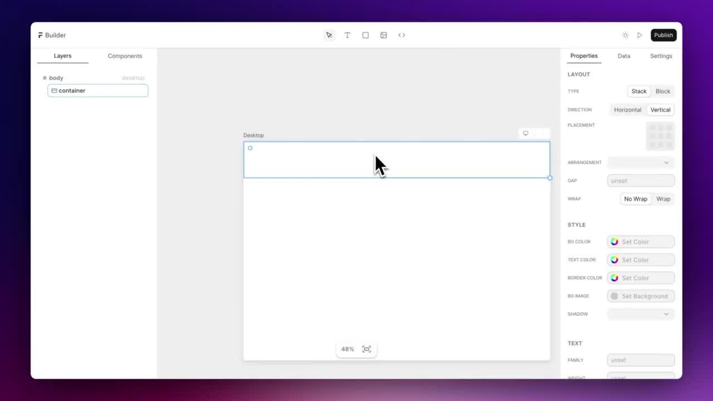Open the Components tab

(x=125, y=56)
